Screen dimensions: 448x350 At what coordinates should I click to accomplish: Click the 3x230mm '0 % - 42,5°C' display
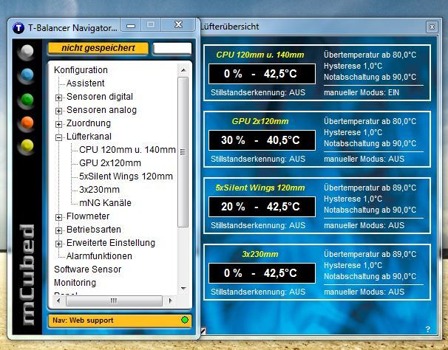pyautogui.click(x=262, y=273)
